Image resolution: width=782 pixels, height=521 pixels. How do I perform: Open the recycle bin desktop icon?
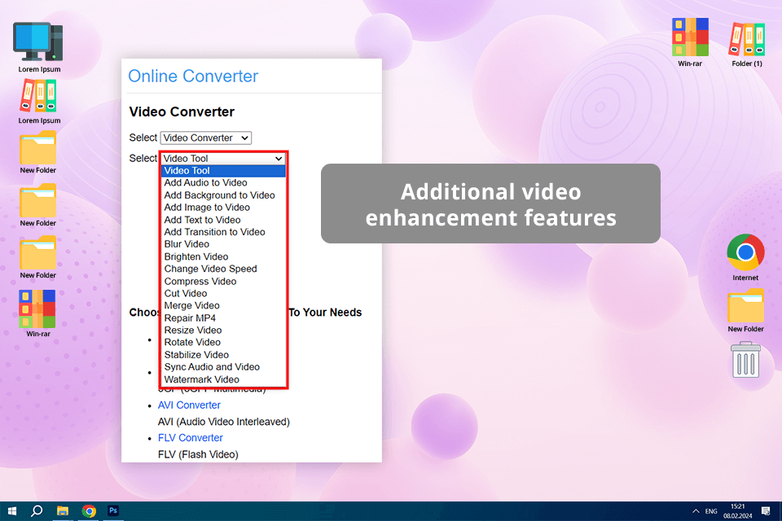tap(746, 360)
